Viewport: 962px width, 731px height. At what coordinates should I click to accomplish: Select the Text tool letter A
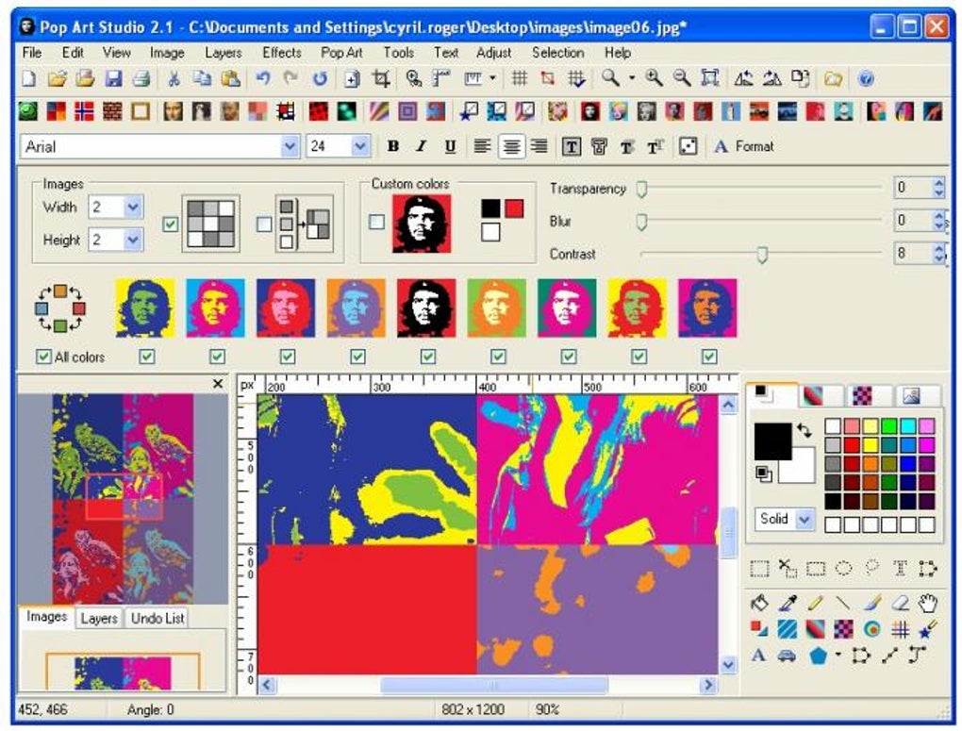(x=758, y=655)
